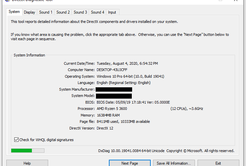Open the Sound 1 tab
The image size is (246, 166).
pos(46,12)
